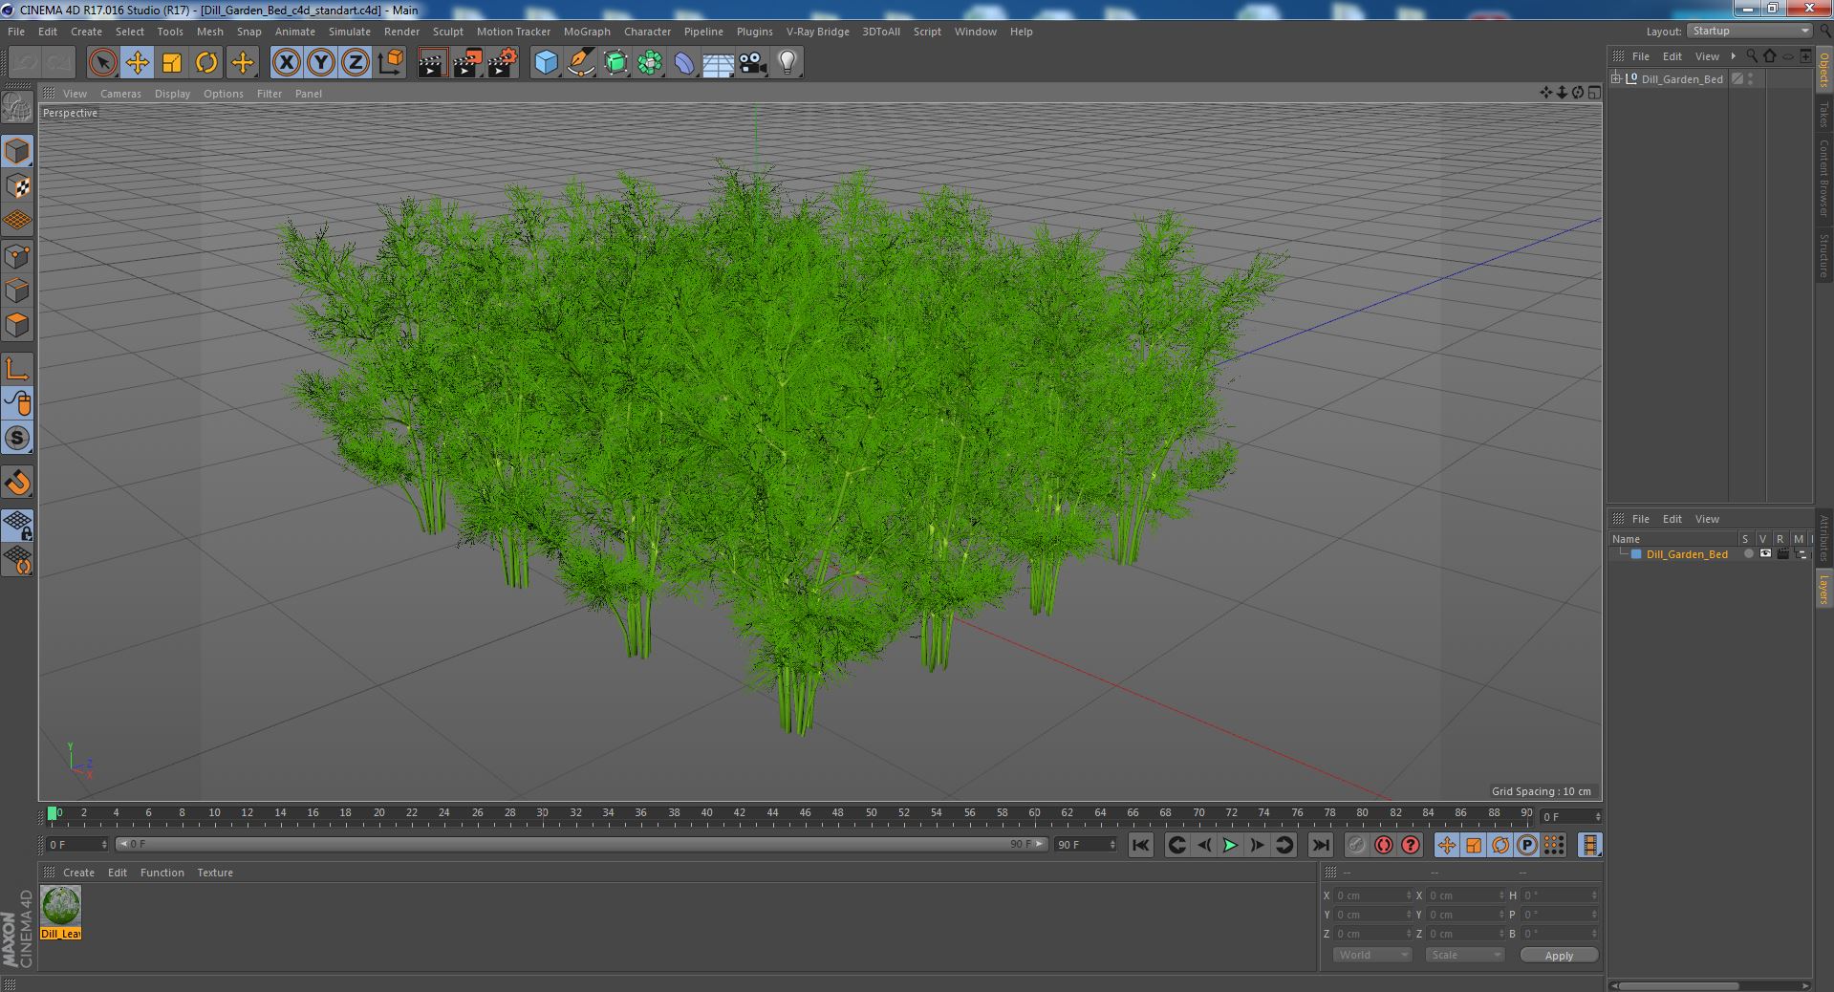The image size is (1834, 992).
Task: Switch to Content Browser side tab
Action: point(1823,178)
